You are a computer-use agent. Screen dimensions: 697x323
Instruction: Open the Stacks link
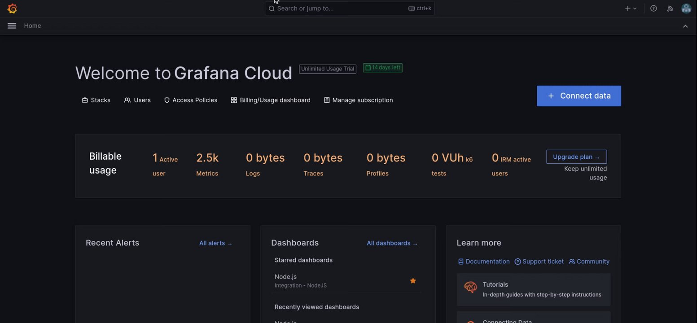pos(96,100)
